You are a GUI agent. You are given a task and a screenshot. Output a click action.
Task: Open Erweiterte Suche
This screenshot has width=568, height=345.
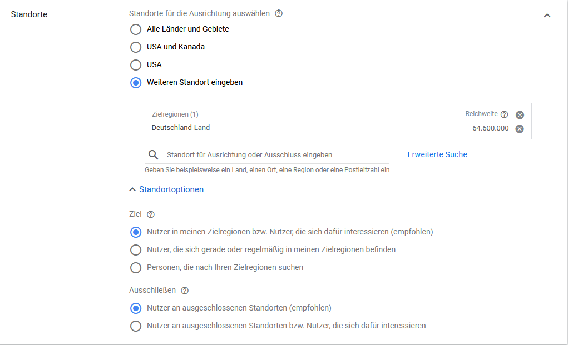tap(437, 154)
